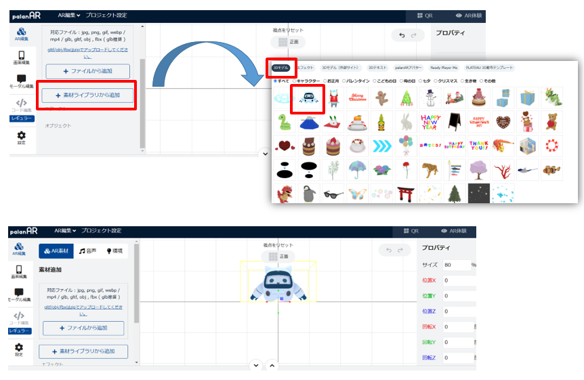Switch to the 3Dモデル library tab

pyautogui.click(x=281, y=68)
